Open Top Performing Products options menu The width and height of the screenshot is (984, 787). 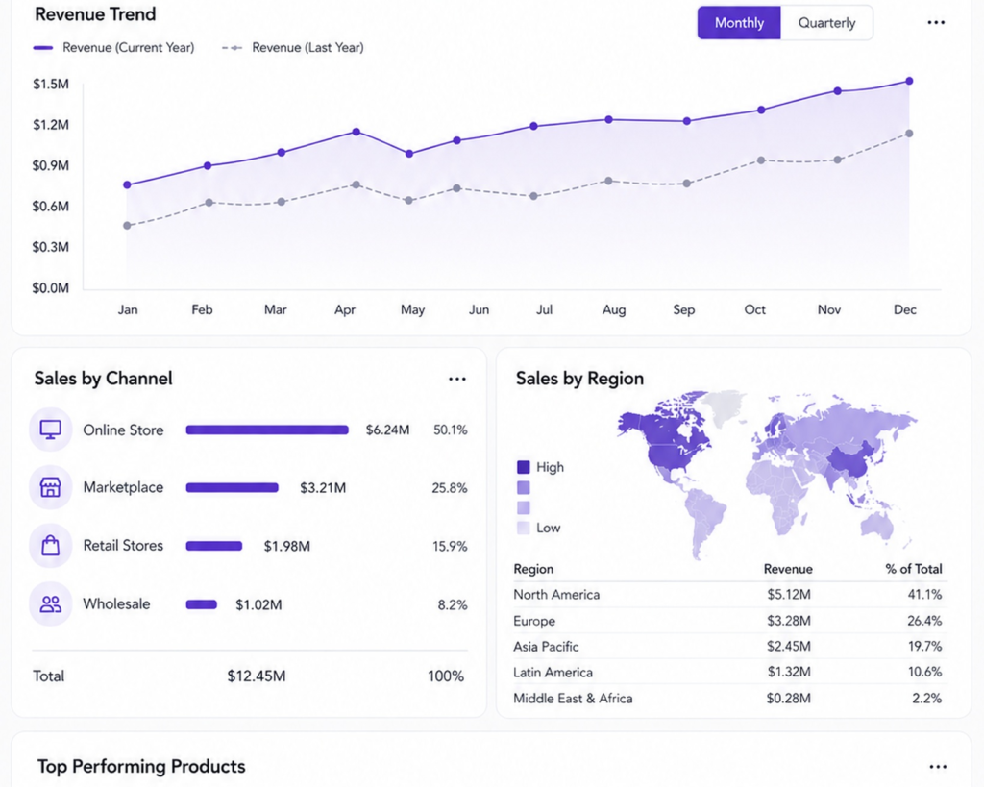coord(938,766)
